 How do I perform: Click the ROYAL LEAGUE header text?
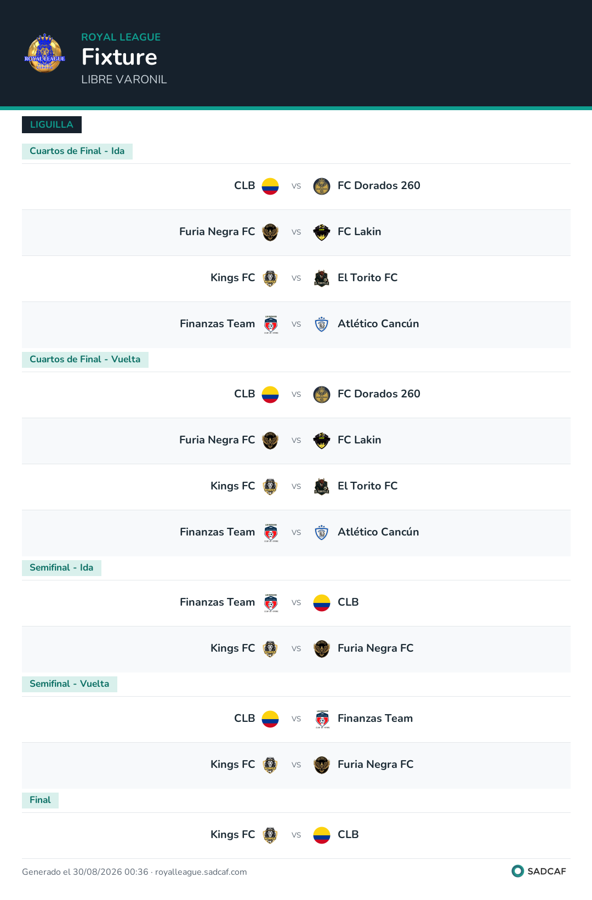click(121, 37)
